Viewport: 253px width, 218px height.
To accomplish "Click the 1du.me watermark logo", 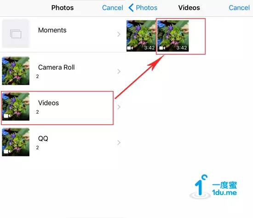I will pyautogui.click(x=213, y=187).
